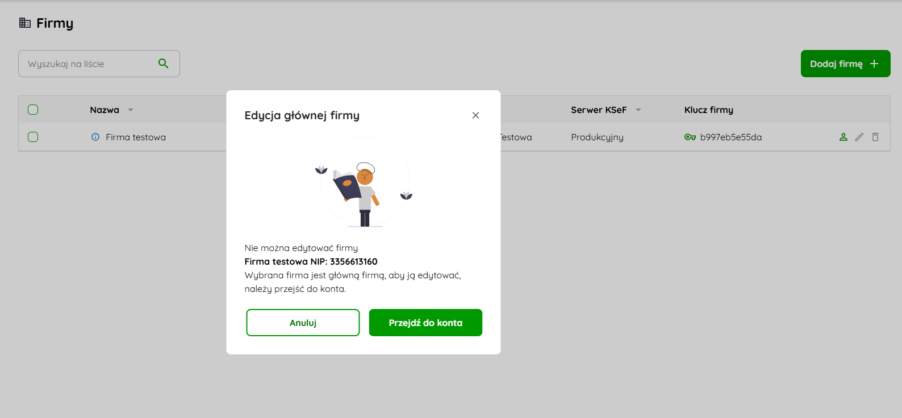Viewport: 902px width, 418px height.
Task: Click the green key icon
Action: (690, 137)
